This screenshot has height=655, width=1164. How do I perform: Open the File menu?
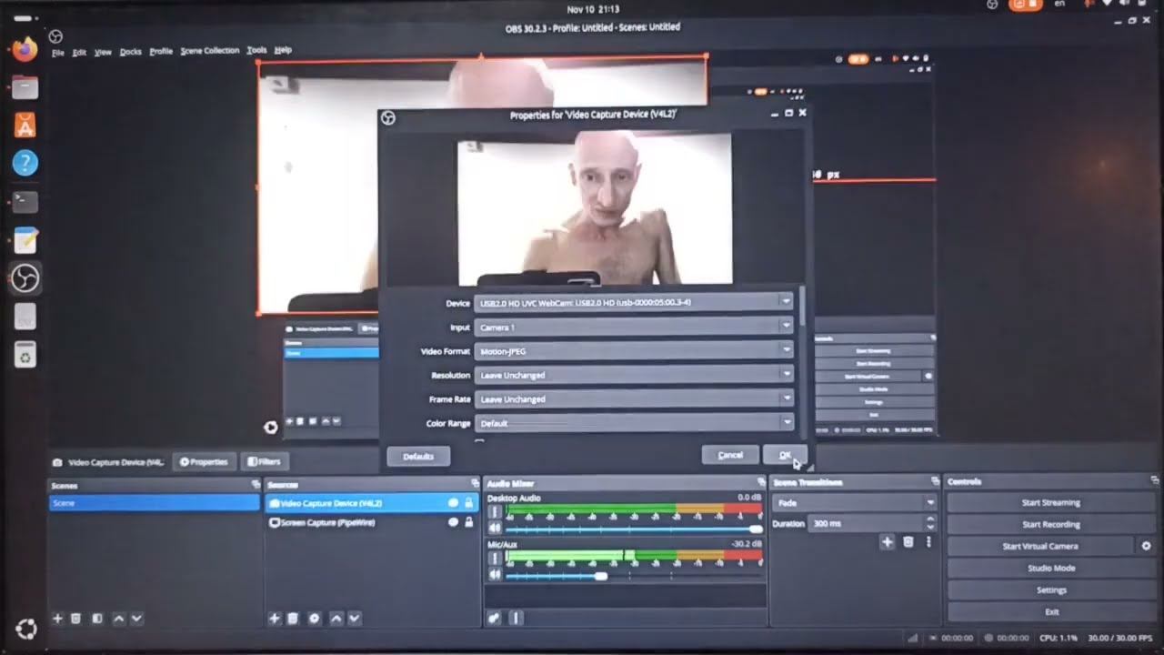click(57, 53)
